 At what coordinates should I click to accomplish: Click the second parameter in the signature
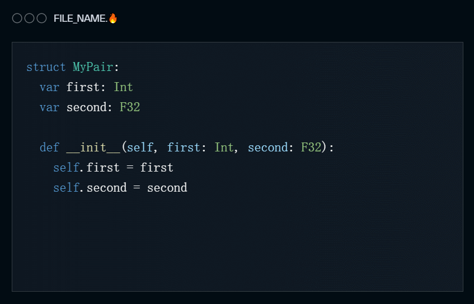coord(268,148)
